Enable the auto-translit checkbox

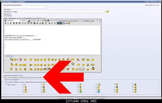tap(57, 21)
